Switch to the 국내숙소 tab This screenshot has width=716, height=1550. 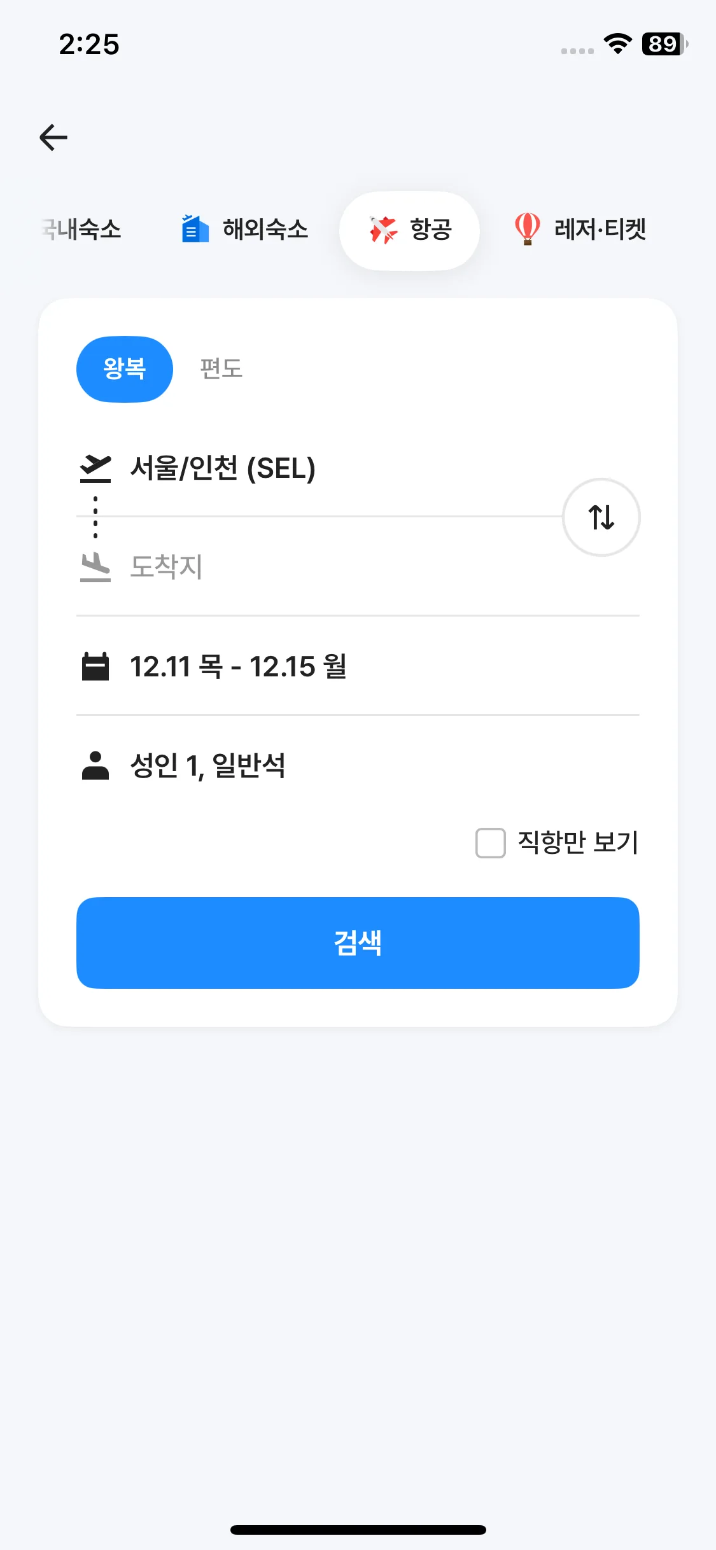pyautogui.click(x=81, y=229)
